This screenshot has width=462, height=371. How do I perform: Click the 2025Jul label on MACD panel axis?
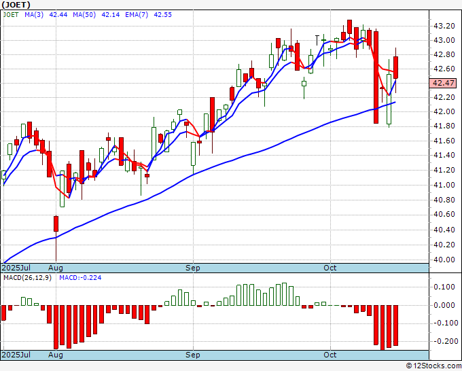tap(16, 355)
